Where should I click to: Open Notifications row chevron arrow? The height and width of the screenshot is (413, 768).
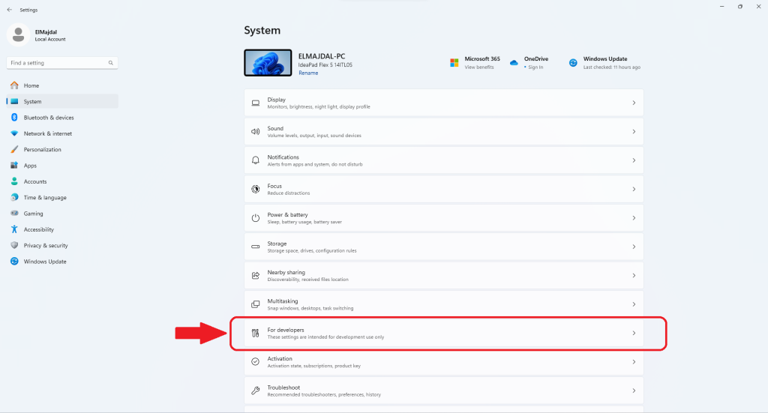point(634,160)
